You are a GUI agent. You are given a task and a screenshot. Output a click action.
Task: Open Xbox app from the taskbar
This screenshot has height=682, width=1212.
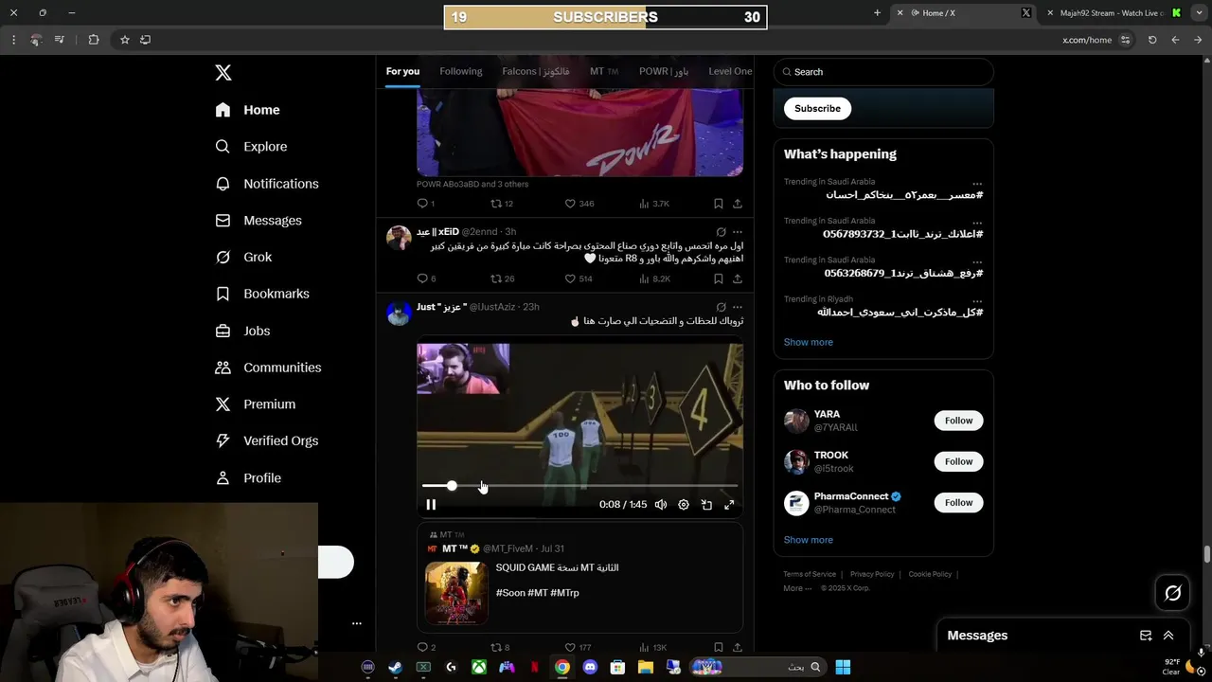point(479,667)
